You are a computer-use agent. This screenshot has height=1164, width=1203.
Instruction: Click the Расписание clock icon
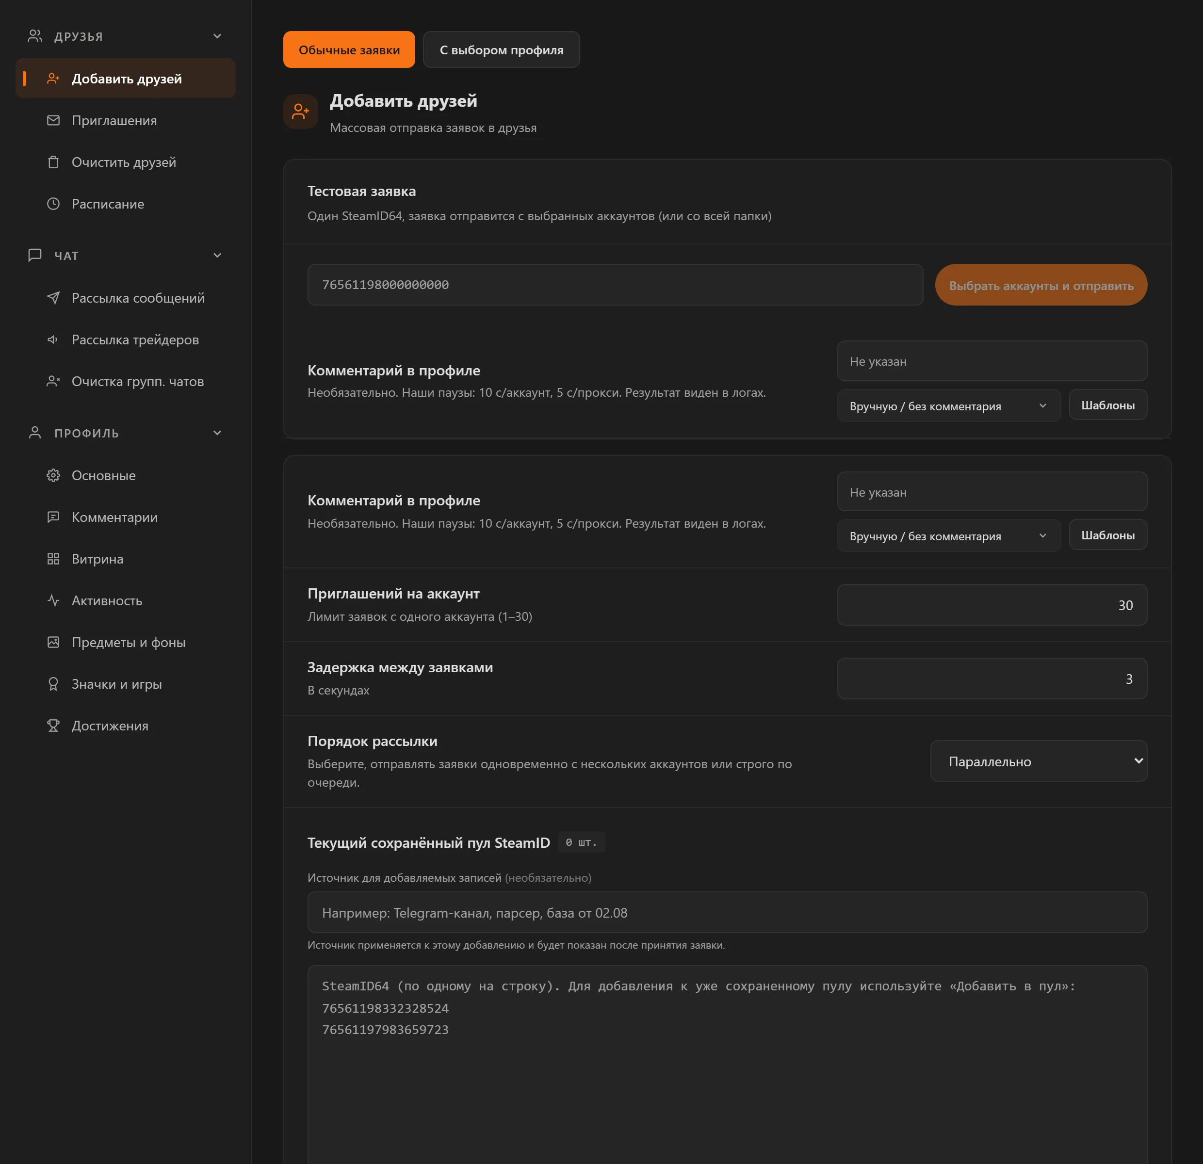point(53,204)
